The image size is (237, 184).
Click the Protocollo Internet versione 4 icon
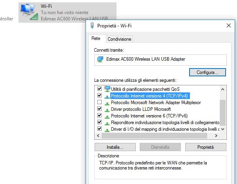coord(107,96)
